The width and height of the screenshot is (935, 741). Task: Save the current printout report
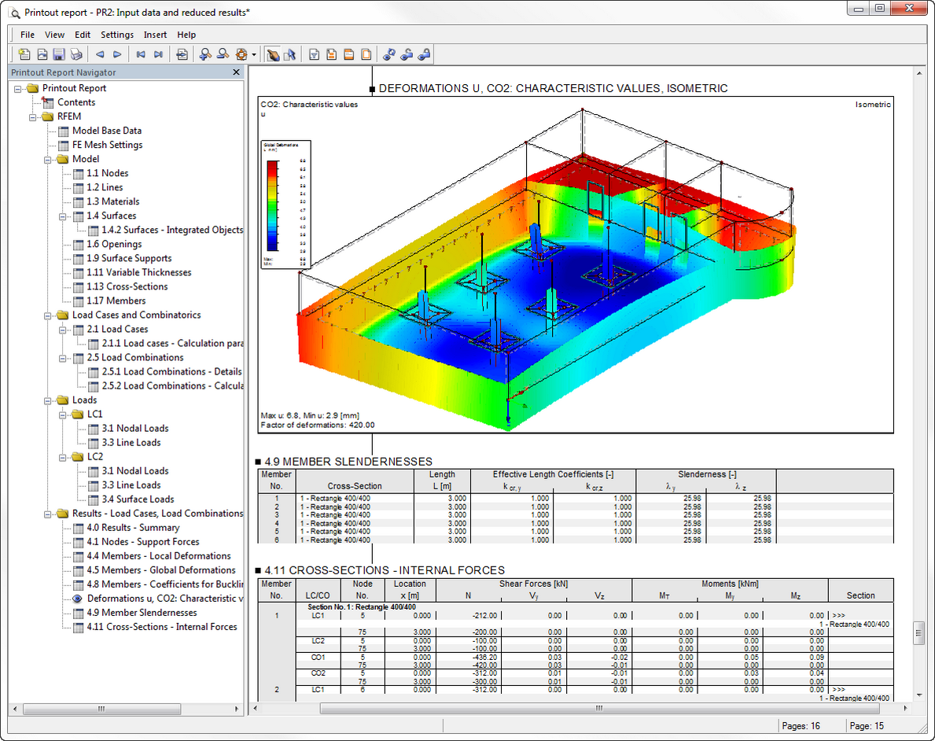[59, 54]
